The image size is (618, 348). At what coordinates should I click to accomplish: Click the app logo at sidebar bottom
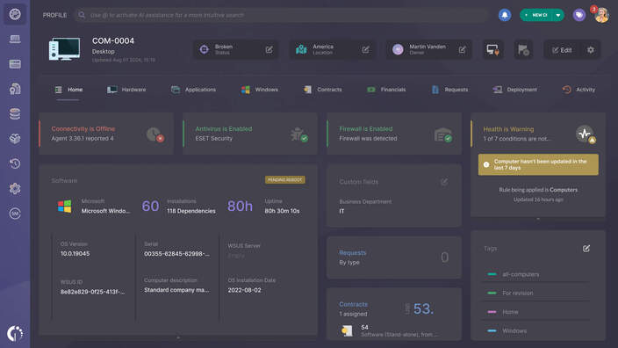click(15, 333)
